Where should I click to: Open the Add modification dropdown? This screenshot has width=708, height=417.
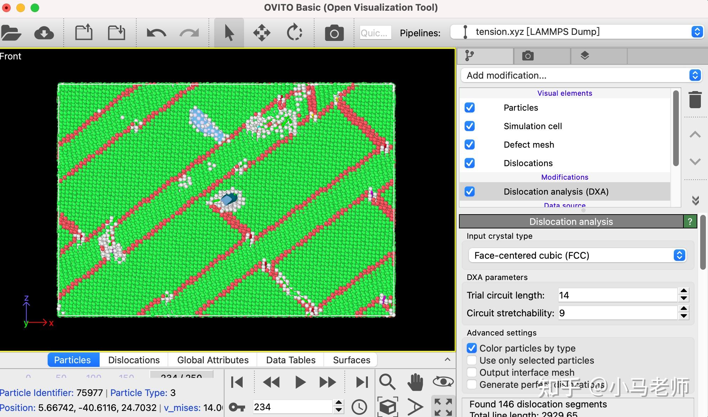581,75
